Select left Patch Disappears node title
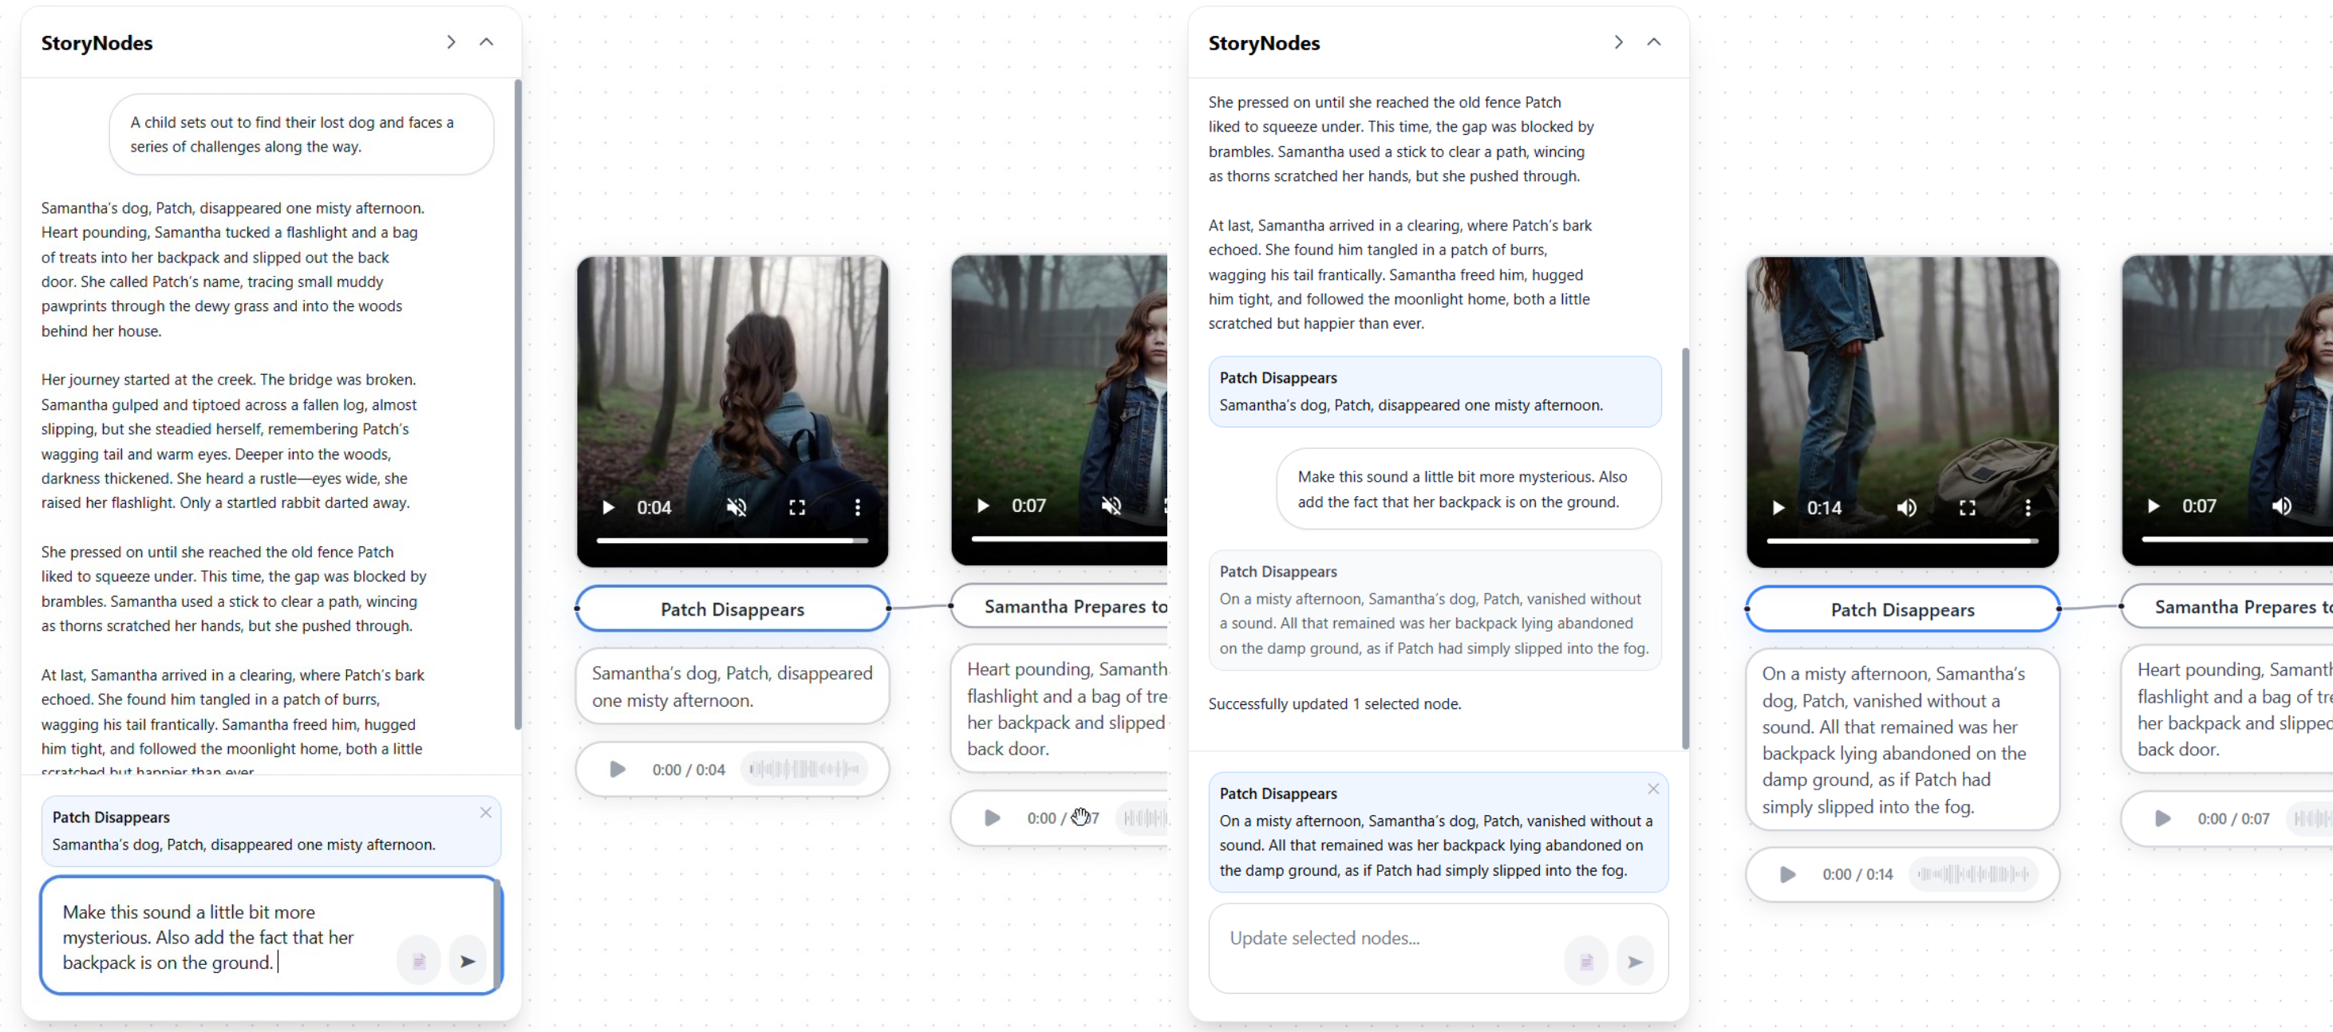This screenshot has height=1032, width=2333. (732, 609)
